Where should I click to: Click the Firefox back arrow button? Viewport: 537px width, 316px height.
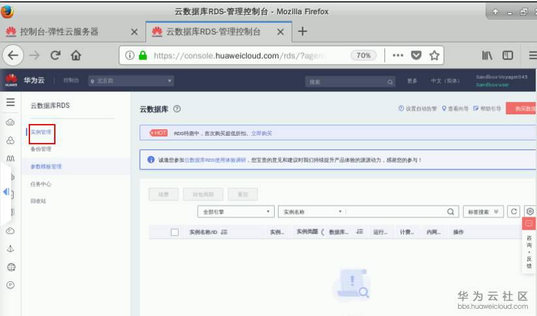13,55
